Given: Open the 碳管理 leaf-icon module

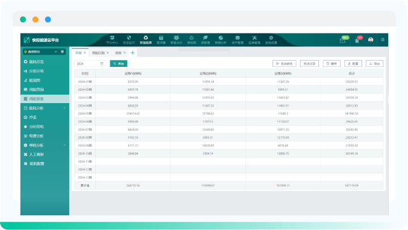Looking at the screenshot, I should click(205, 40).
